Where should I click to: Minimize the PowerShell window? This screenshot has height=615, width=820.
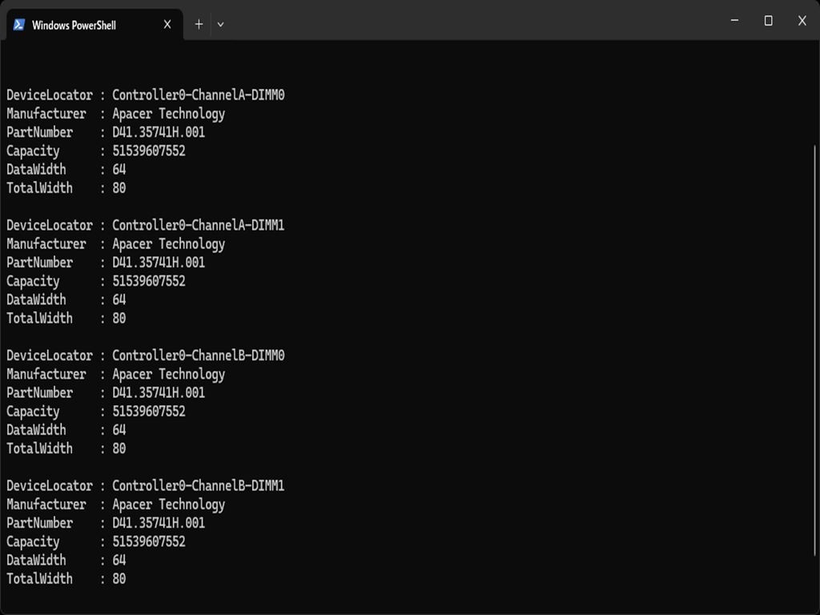pos(735,20)
